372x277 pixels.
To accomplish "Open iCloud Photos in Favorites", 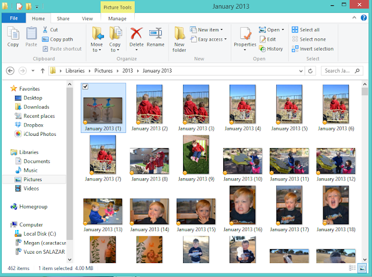I will pos(35,134).
